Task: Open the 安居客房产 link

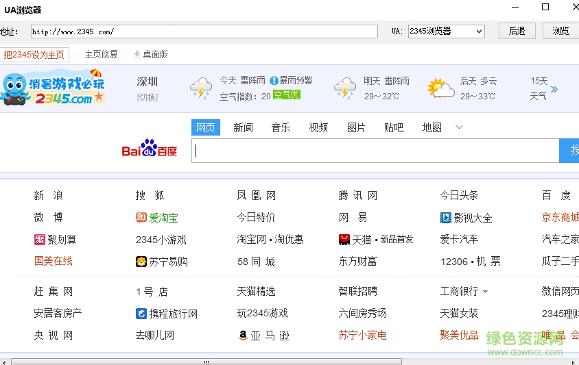Action: pos(58,314)
